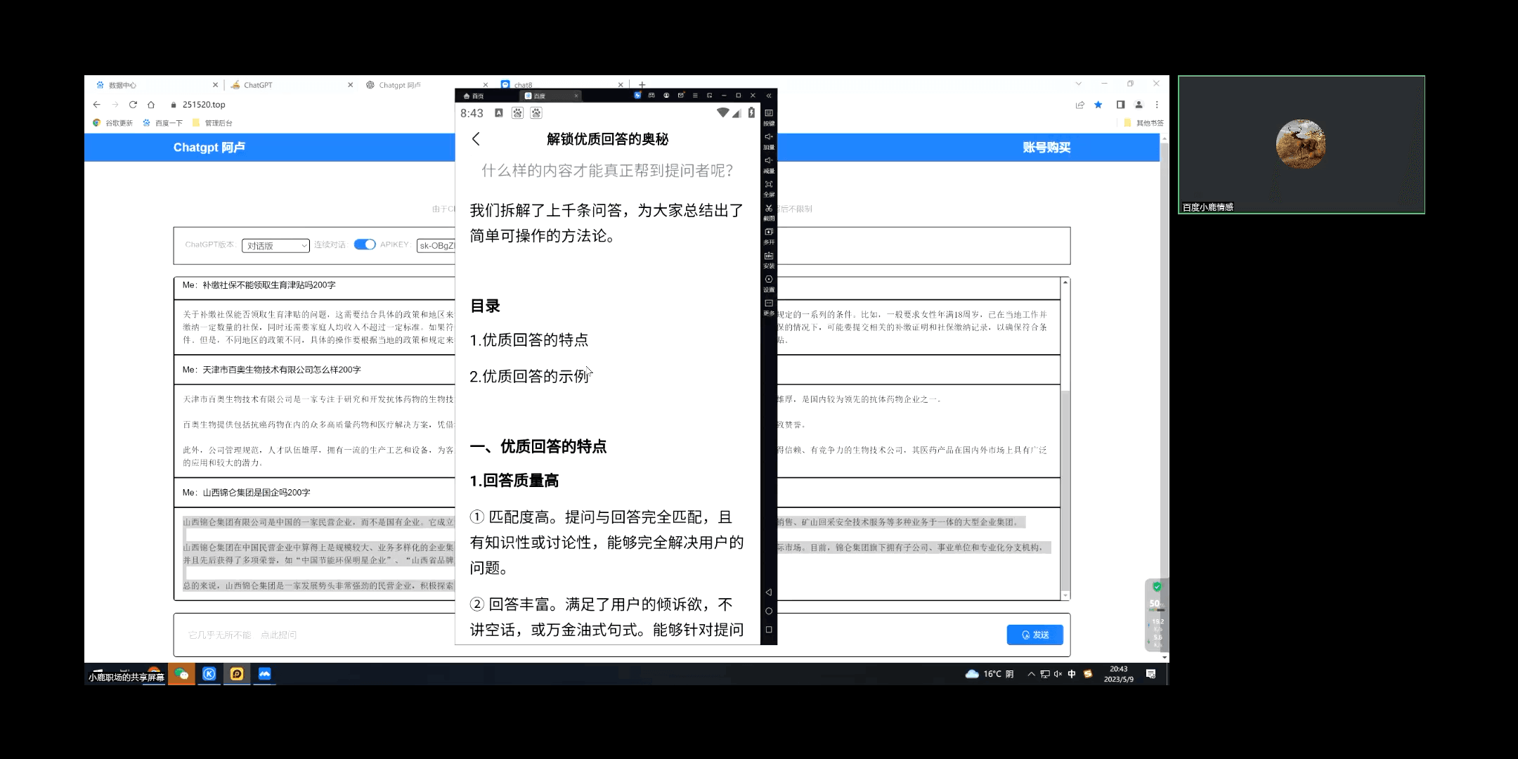
Task: Jump to 2.优质回答的示例 in the article contents
Action: 529,377
